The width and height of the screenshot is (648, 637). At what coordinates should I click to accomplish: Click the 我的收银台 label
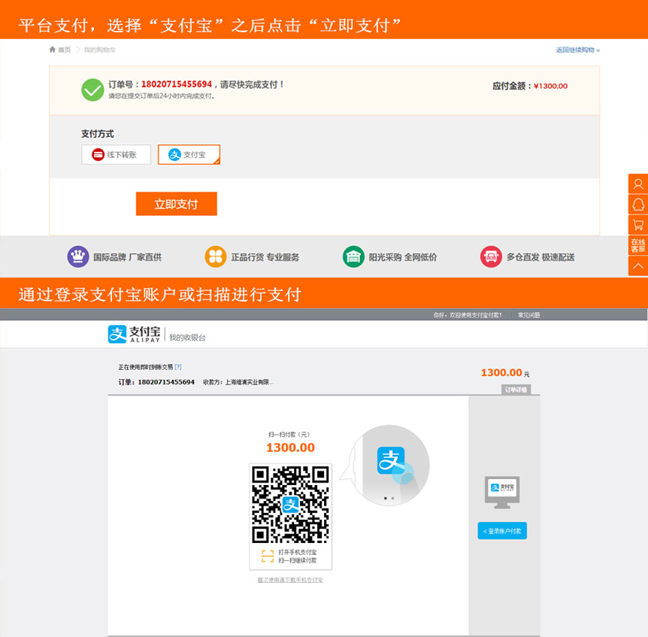point(187,338)
